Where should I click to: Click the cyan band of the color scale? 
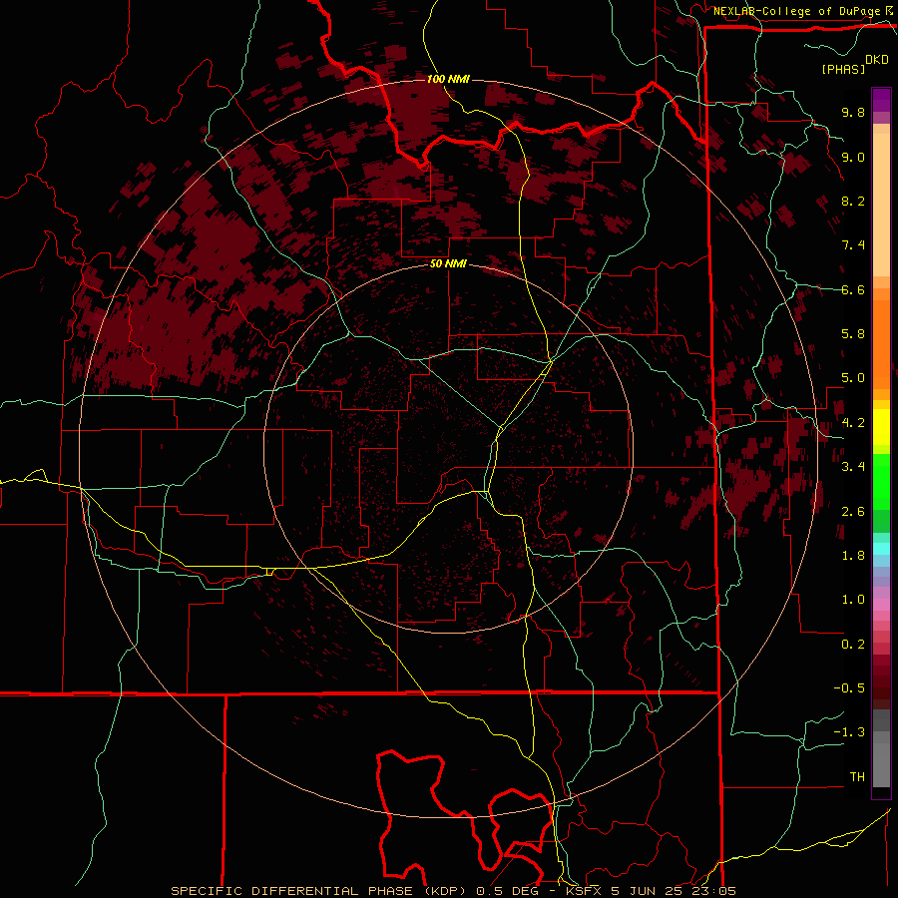pyautogui.click(x=881, y=549)
